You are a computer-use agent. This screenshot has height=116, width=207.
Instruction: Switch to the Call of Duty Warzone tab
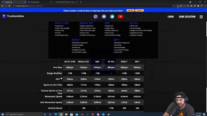point(65,2)
